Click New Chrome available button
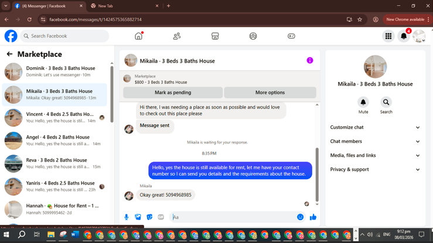The image size is (433, 243). click(x=407, y=19)
